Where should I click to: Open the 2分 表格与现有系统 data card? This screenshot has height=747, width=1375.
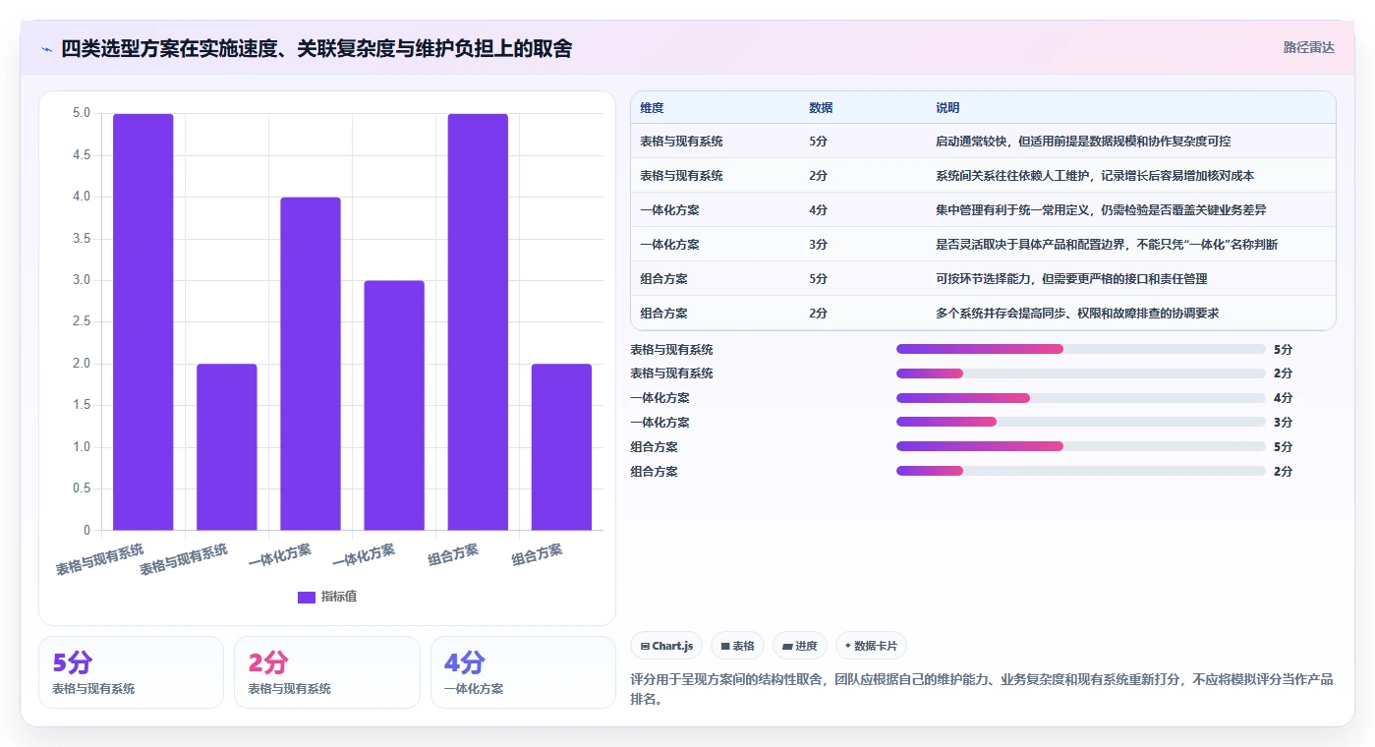pyautogui.click(x=327, y=672)
